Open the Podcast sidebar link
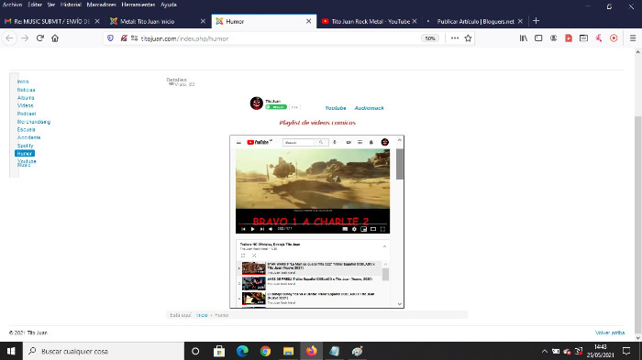Viewport: 642px width, 360px height. pyautogui.click(x=27, y=114)
